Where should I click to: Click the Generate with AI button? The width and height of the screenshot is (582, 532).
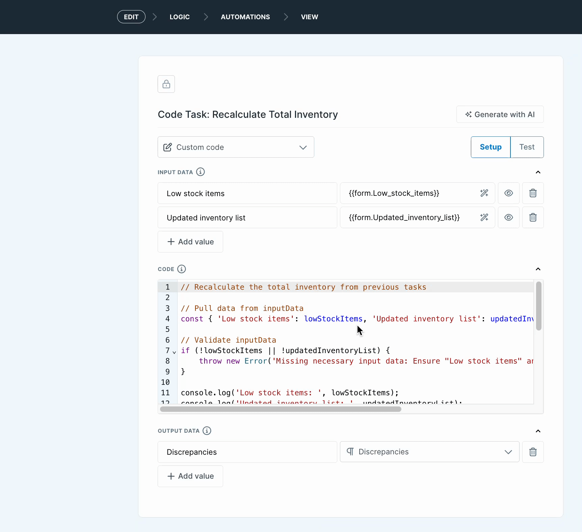pos(500,114)
